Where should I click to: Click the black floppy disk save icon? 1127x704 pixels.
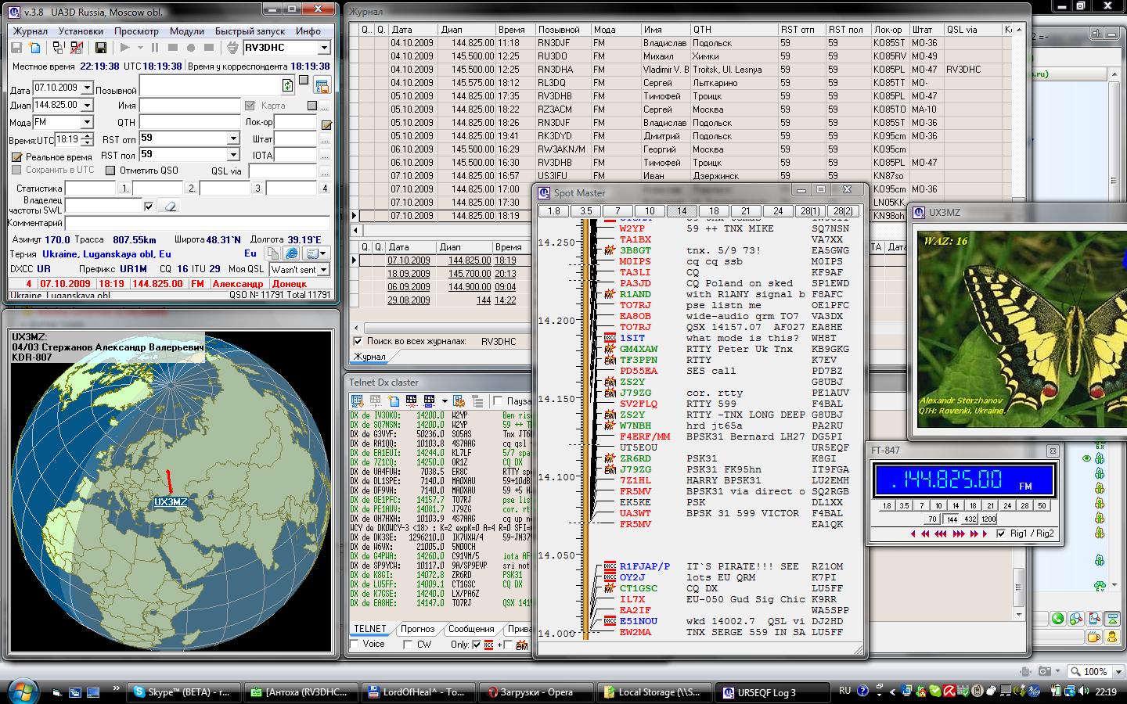pyautogui.click(x=101, y=48)
